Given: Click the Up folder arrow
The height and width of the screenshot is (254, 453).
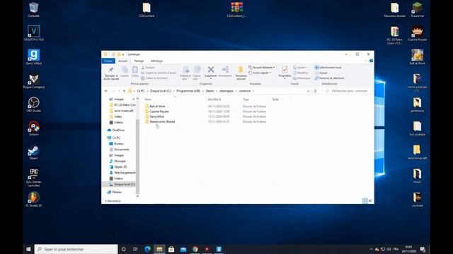Looking at the screenshot, I should pos(124,91).
